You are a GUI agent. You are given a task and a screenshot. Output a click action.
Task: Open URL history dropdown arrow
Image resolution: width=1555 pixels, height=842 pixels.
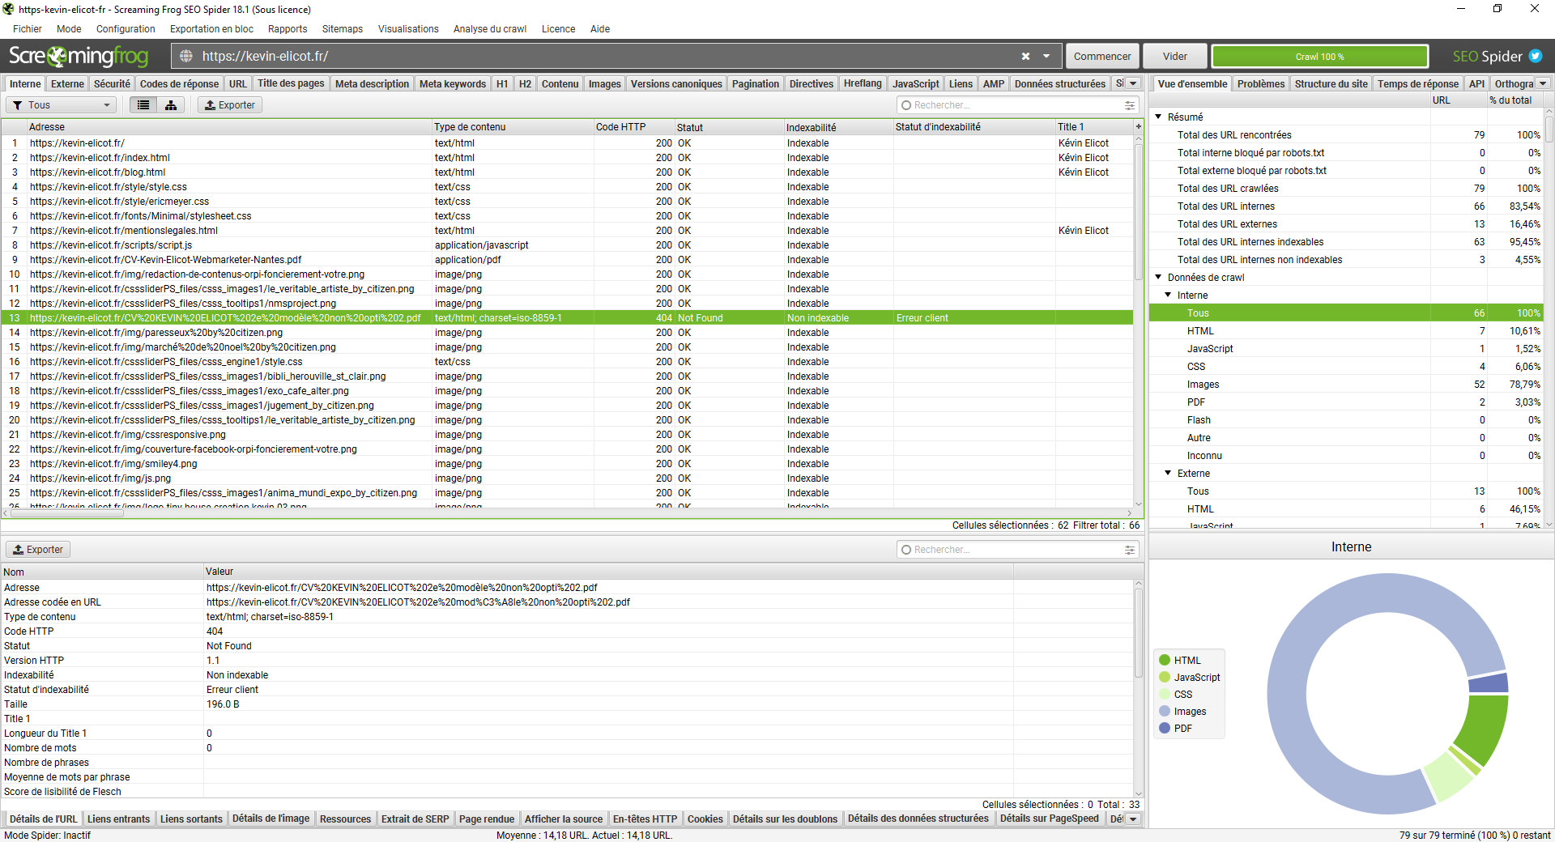click(x=1046, y=56)
